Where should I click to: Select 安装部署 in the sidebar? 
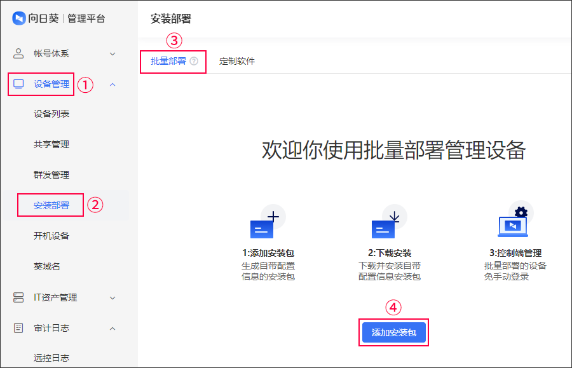pos(51,205)
